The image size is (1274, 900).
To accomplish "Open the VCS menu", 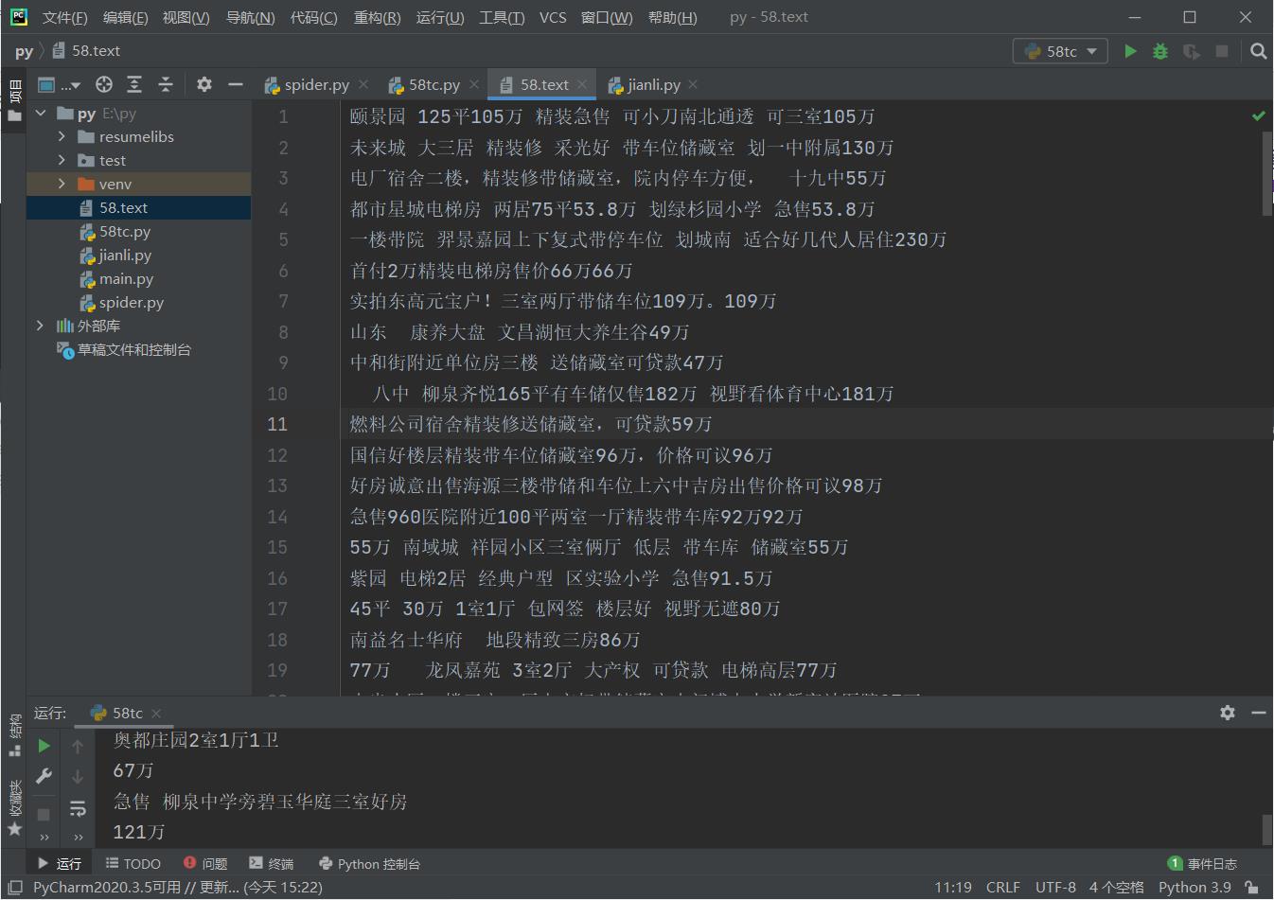I will [553, 17].
